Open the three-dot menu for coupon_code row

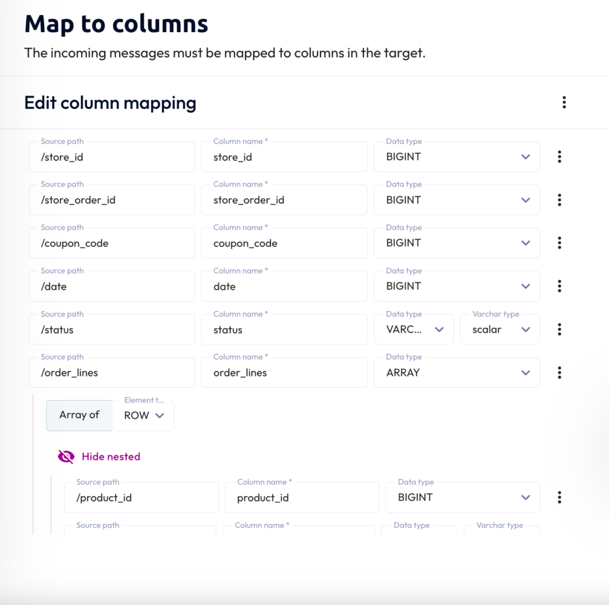click(x=559, y=243)
